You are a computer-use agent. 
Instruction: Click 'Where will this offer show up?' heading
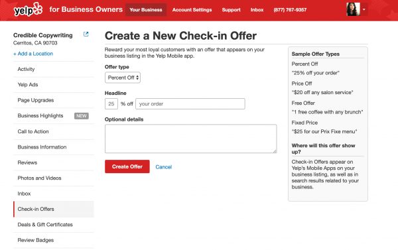[324, 149]
